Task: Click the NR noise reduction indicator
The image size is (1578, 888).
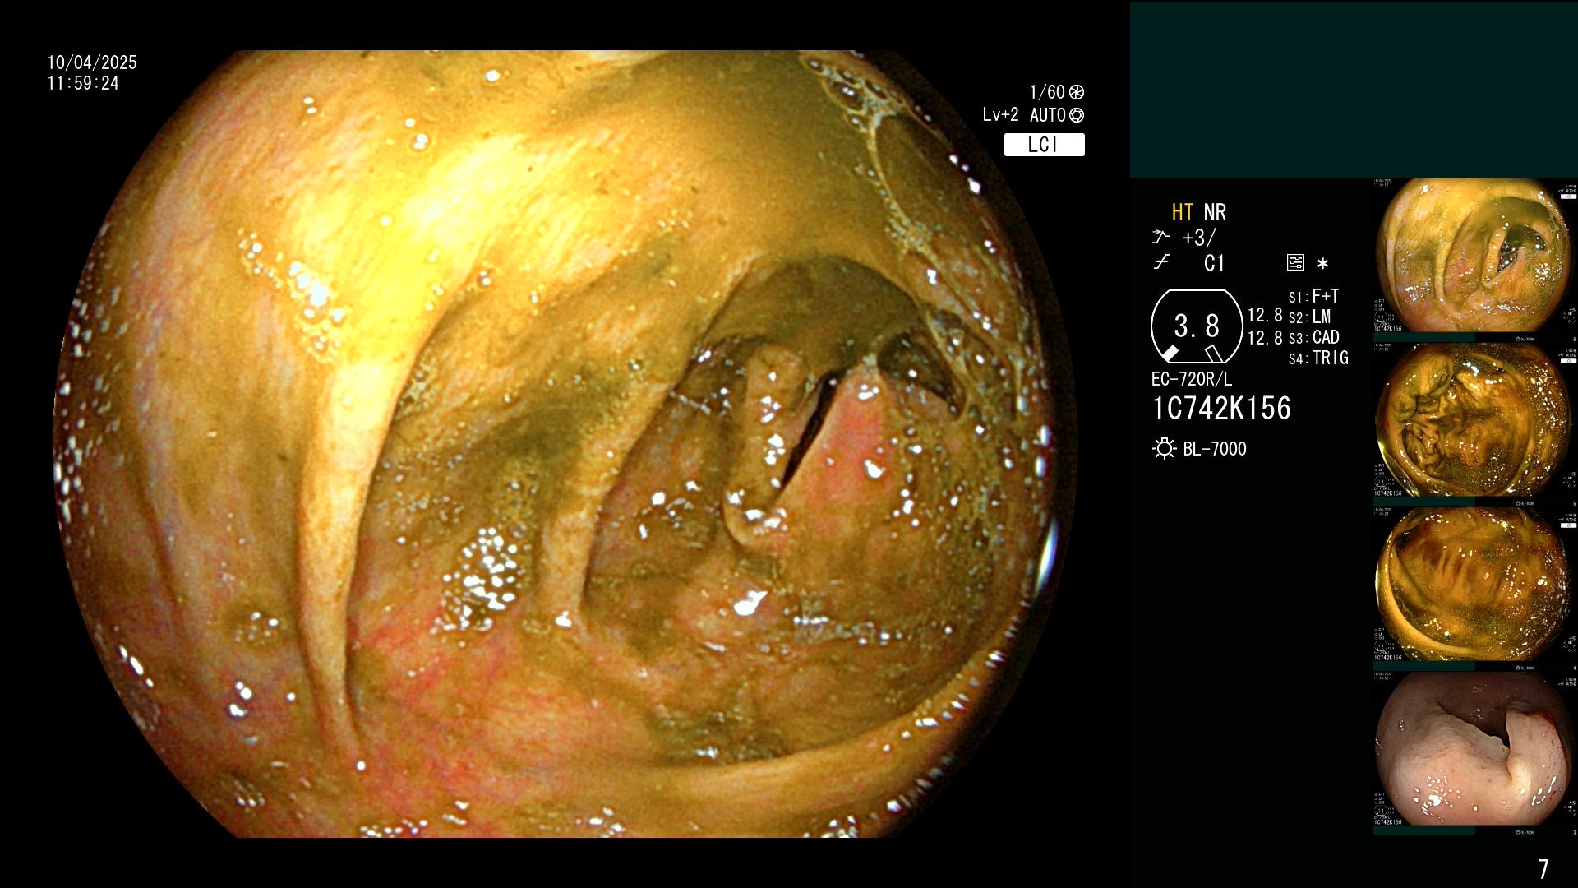Action: pos(1215,212)
